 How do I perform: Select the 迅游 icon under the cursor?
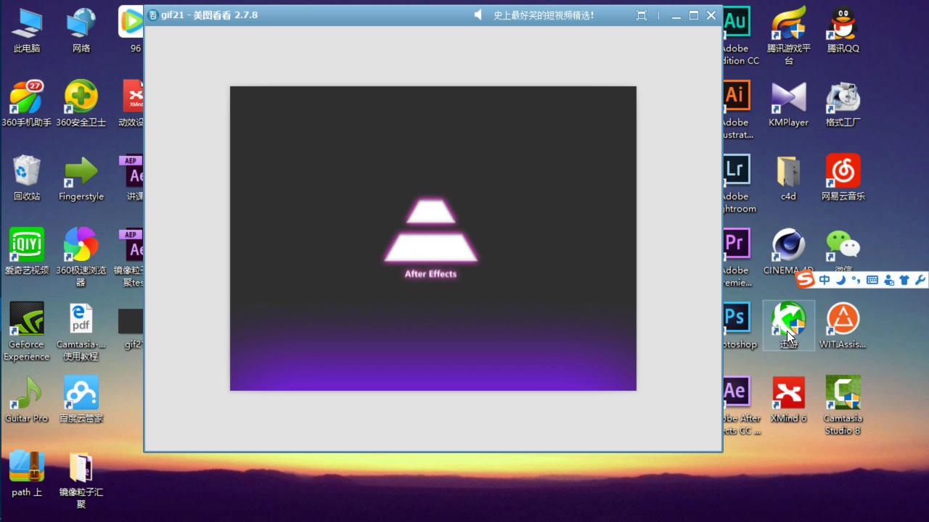[x=789, y=326]
